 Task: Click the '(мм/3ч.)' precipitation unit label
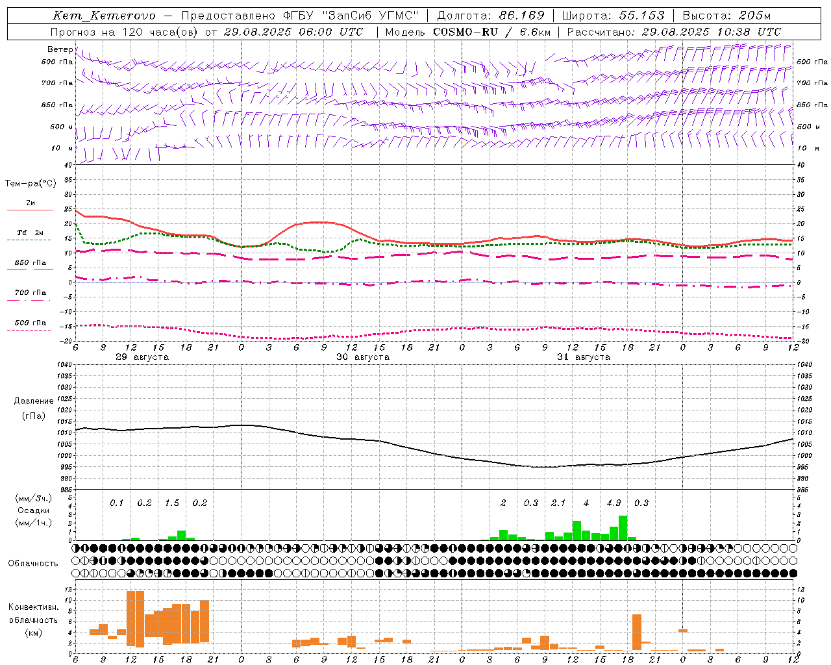click(34, 499)
